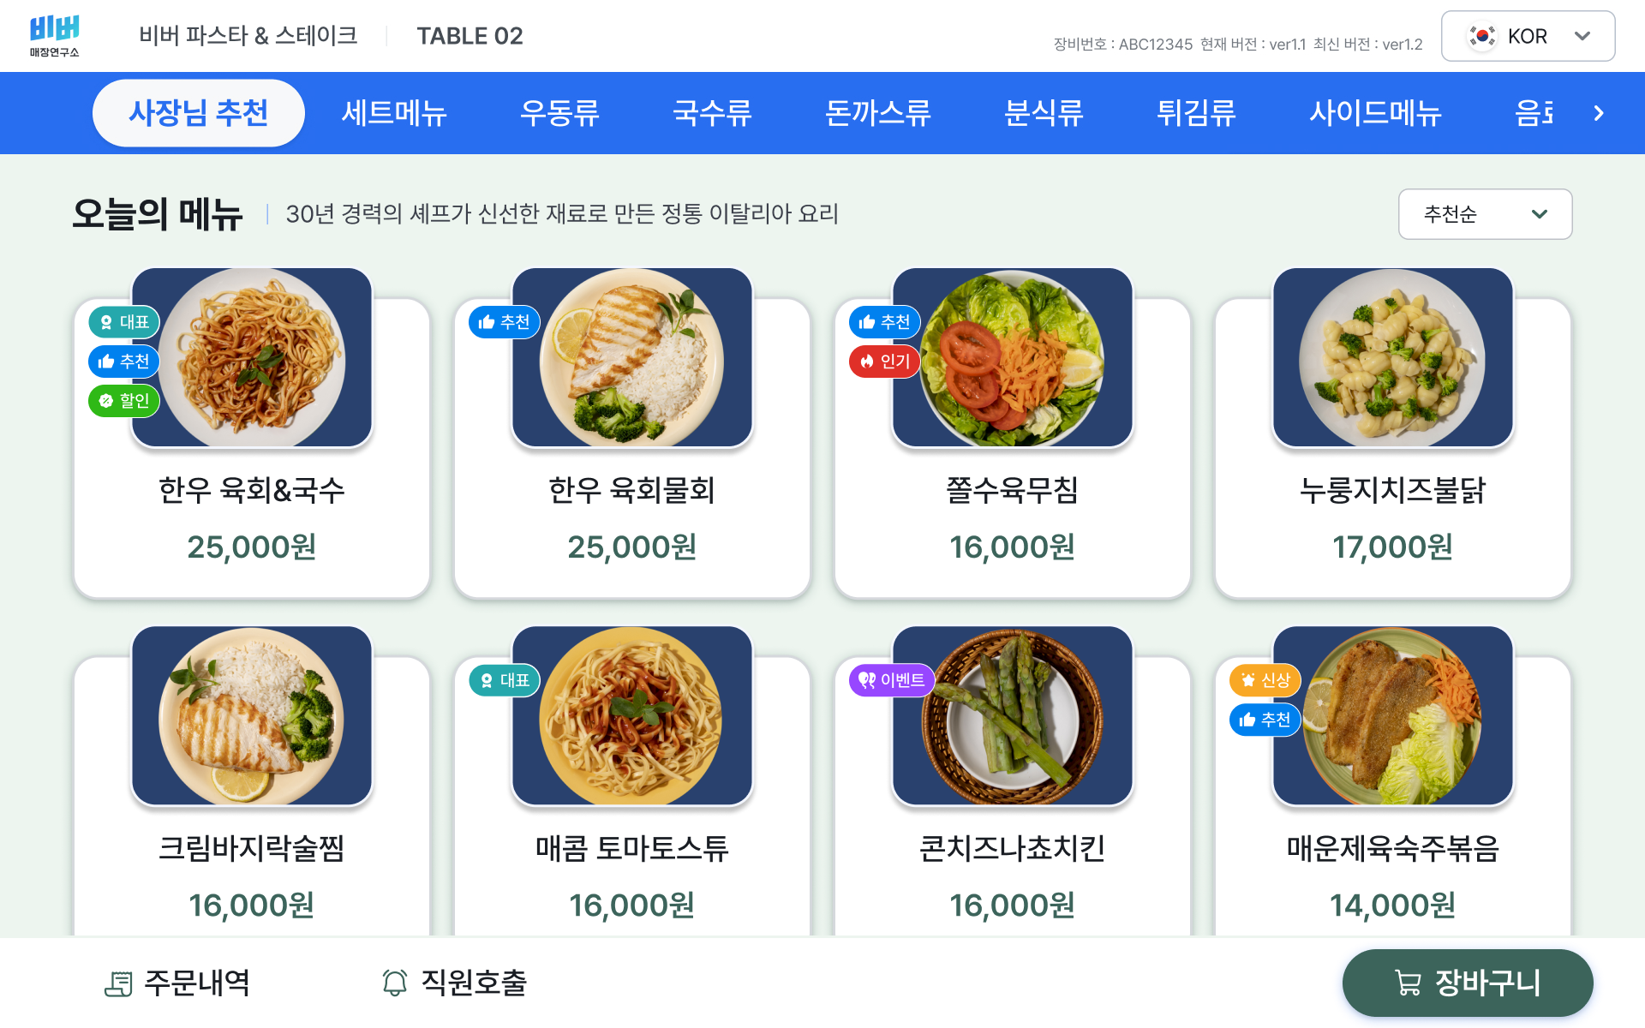Click the 추천 badge on 한우 육회물회
This screenshot has height=1028, width=1645.
pos(504,322)
